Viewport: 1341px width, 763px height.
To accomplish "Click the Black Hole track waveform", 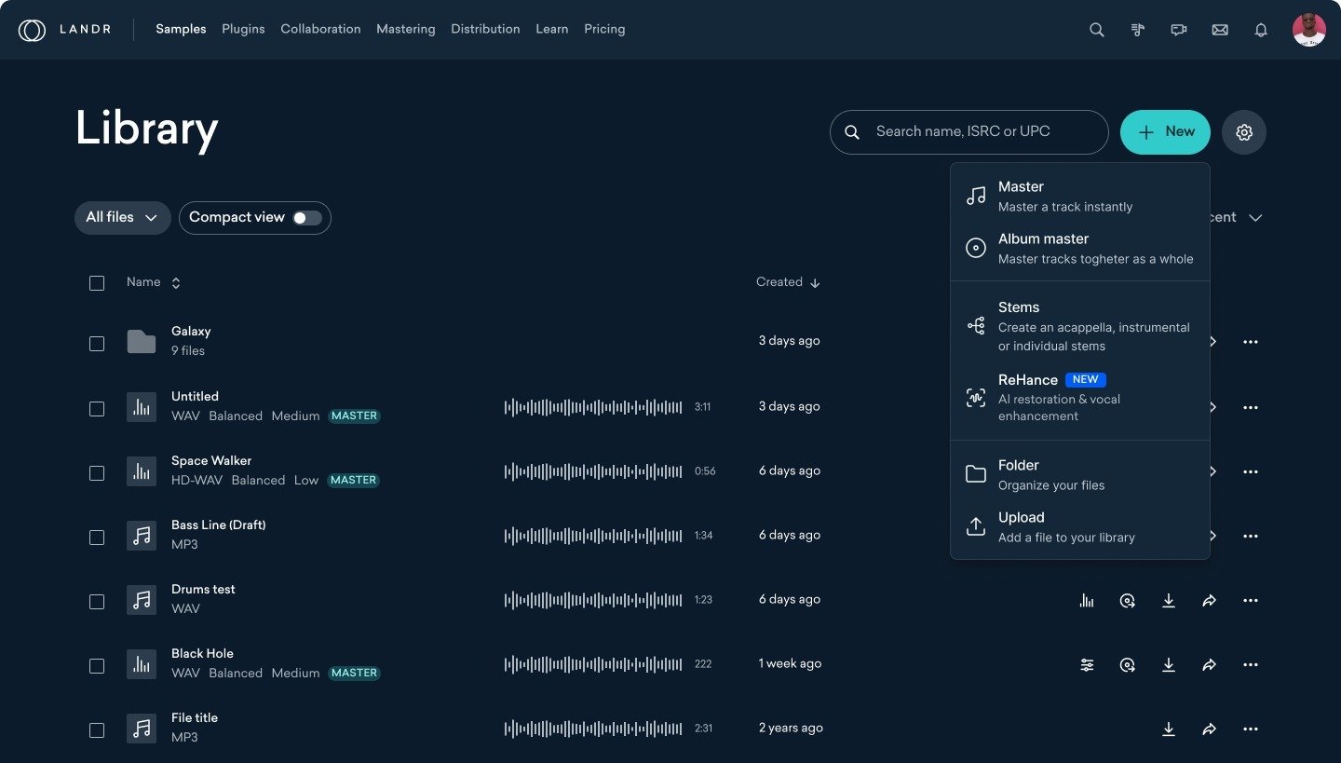I will coord(593,664).
